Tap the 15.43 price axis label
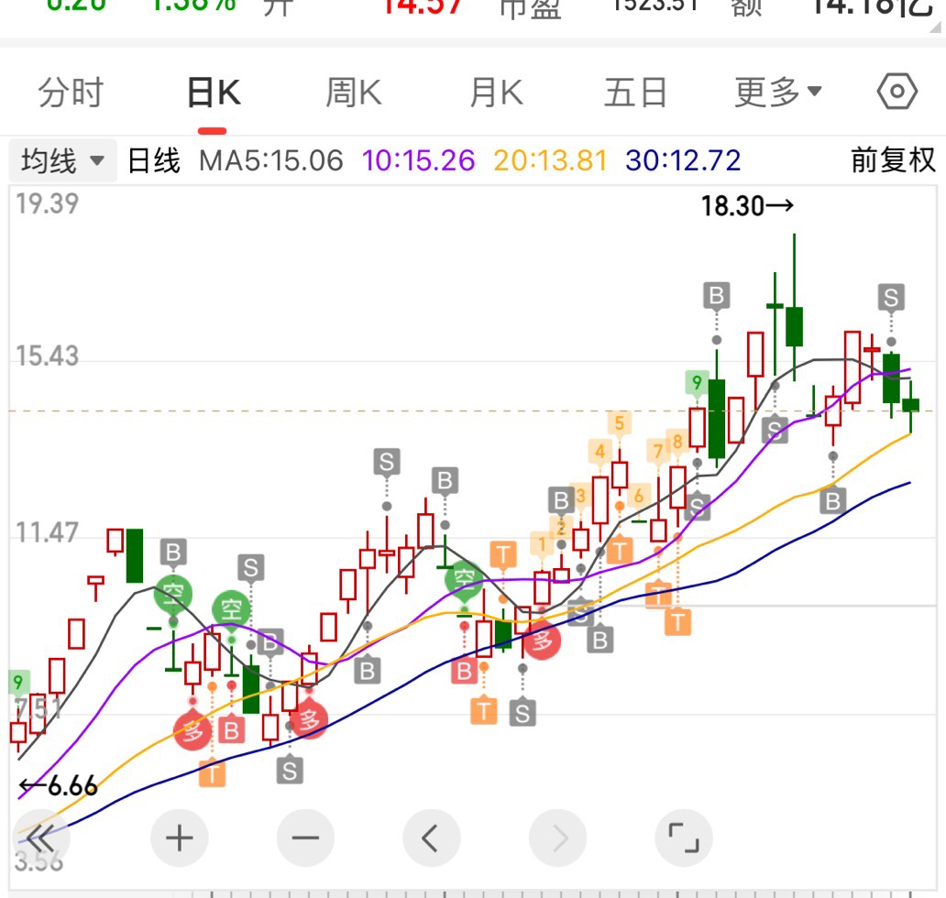This screenshot has width=946, height=898. [47, 356]
